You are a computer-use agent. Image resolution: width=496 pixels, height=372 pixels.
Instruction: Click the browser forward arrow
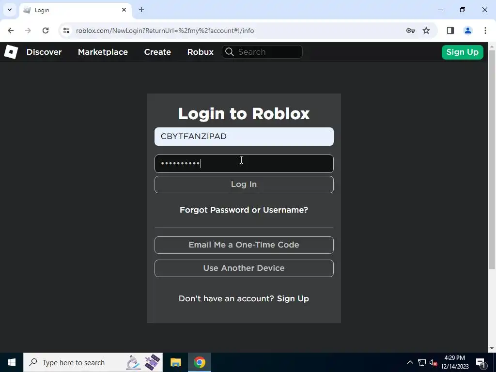click(x=28, y=31)
